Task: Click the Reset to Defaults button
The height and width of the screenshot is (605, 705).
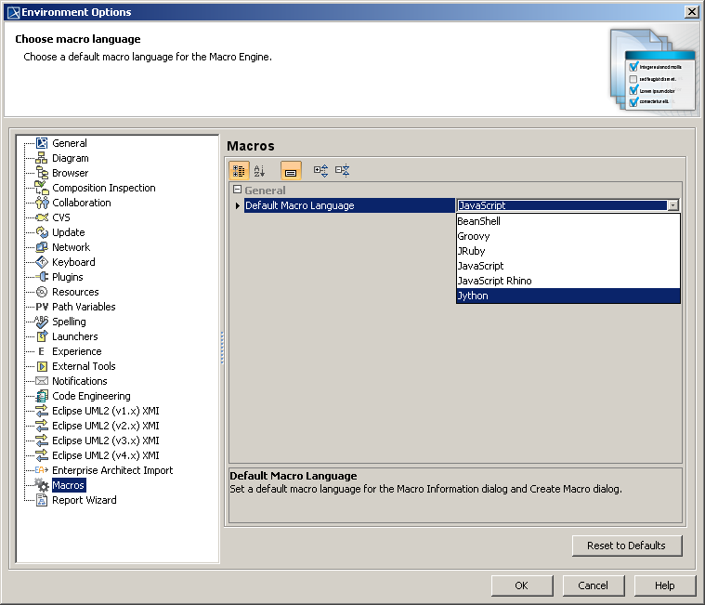Action: (x=625, y=546)
